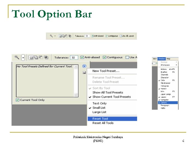Select Histogram in the Window menu
Image resolution: width=196 pixels, height=147 pixels.
[168, 86]
